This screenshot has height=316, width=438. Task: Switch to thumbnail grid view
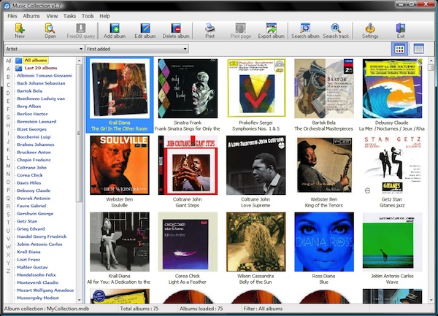[x=399, y=49]
